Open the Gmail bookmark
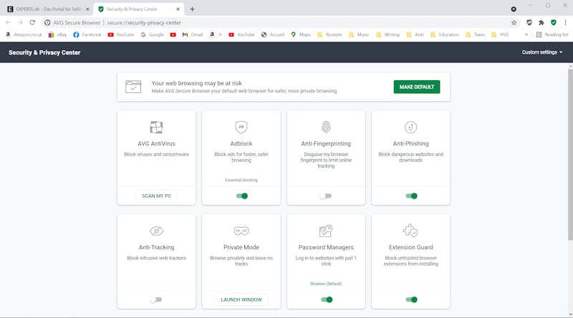 tap(193, 34)
